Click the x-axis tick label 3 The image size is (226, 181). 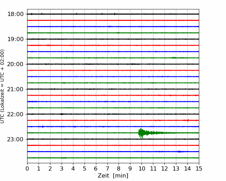point(62,168)
